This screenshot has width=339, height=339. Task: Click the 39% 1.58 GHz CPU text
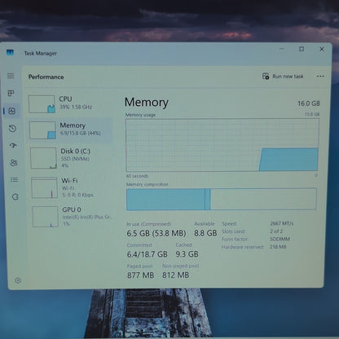click(x=76, y=107)
